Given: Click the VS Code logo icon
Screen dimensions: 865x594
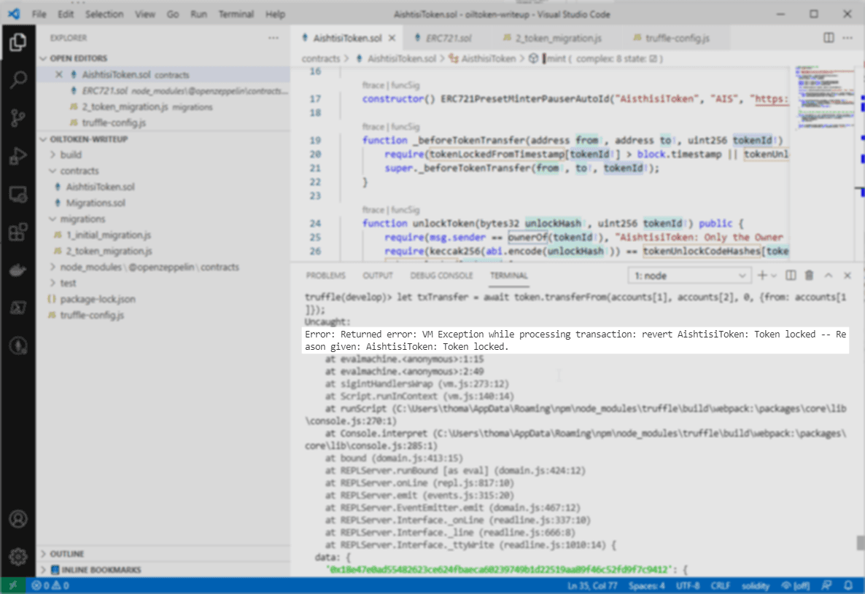Looking at the screenshot, I should pyautogui.click(x=14, y=14).
